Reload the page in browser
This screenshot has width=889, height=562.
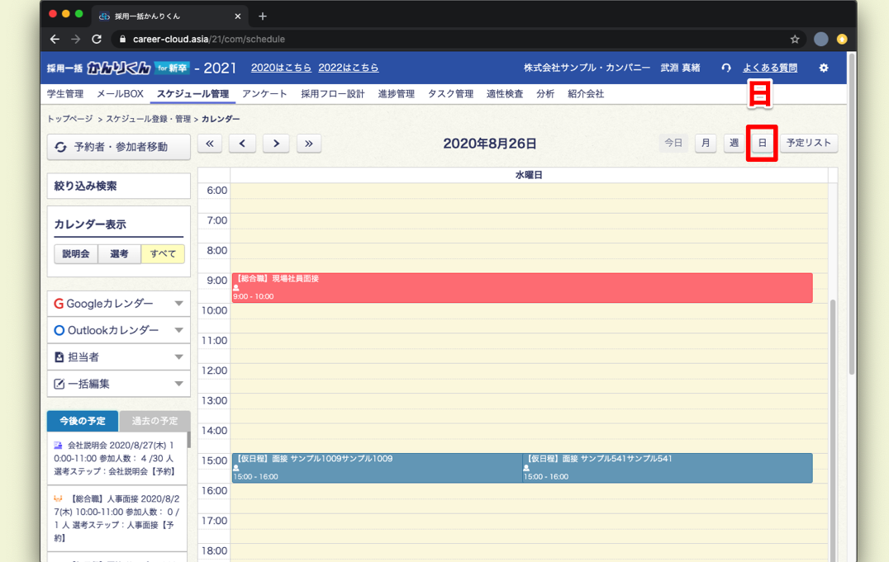click(97, 39)
